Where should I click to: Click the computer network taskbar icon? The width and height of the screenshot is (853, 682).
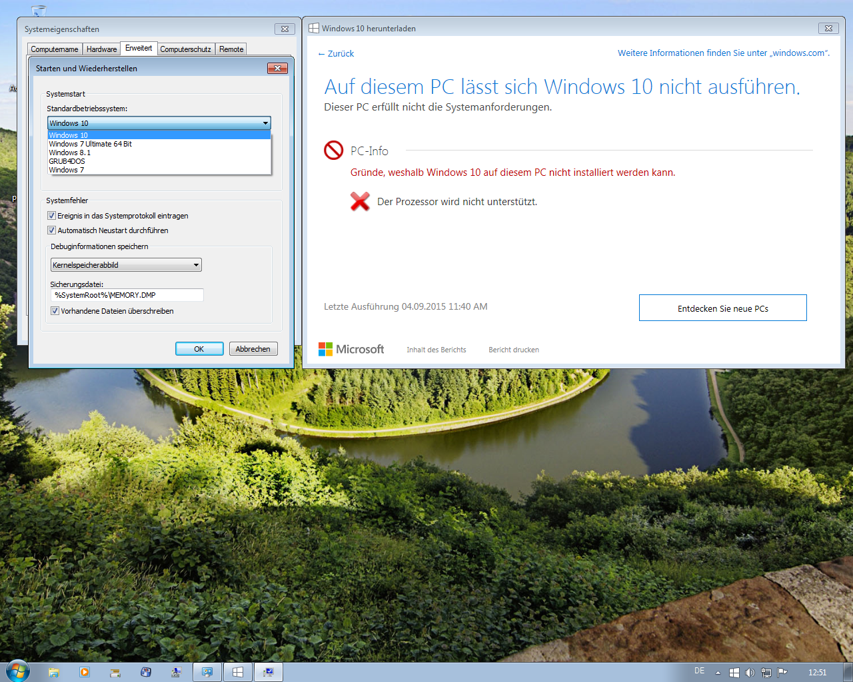(x=176, y=672)
